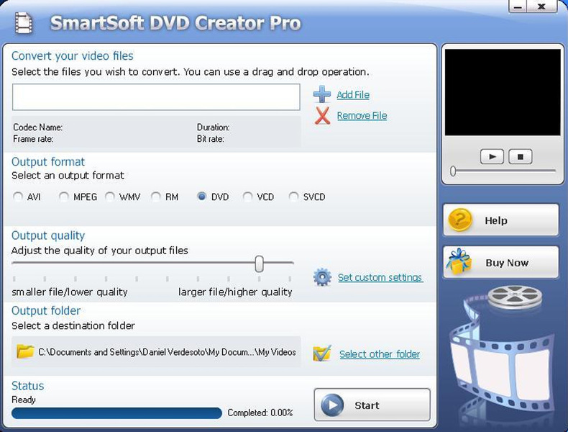Viewport: 568px width, 432px height.
Task: Click the play button under video preview
Action: tap(492, 157)
